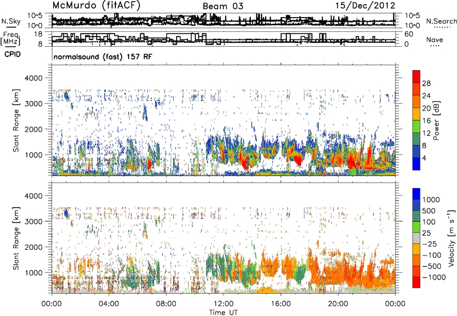Click the '-1000' label on the Velocity colorbar

point(434,277)
